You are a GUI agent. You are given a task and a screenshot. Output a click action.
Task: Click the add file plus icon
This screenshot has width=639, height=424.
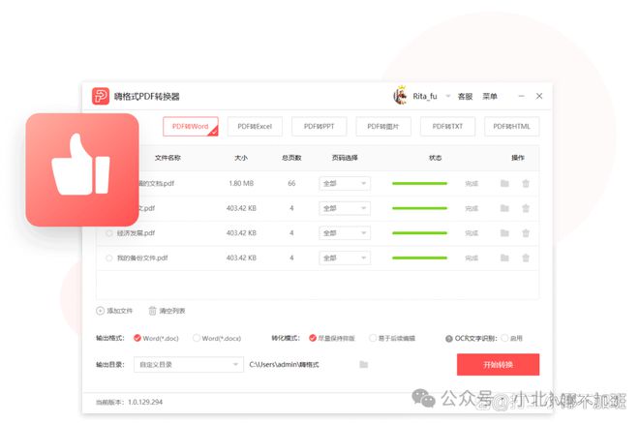pos(100,311)
